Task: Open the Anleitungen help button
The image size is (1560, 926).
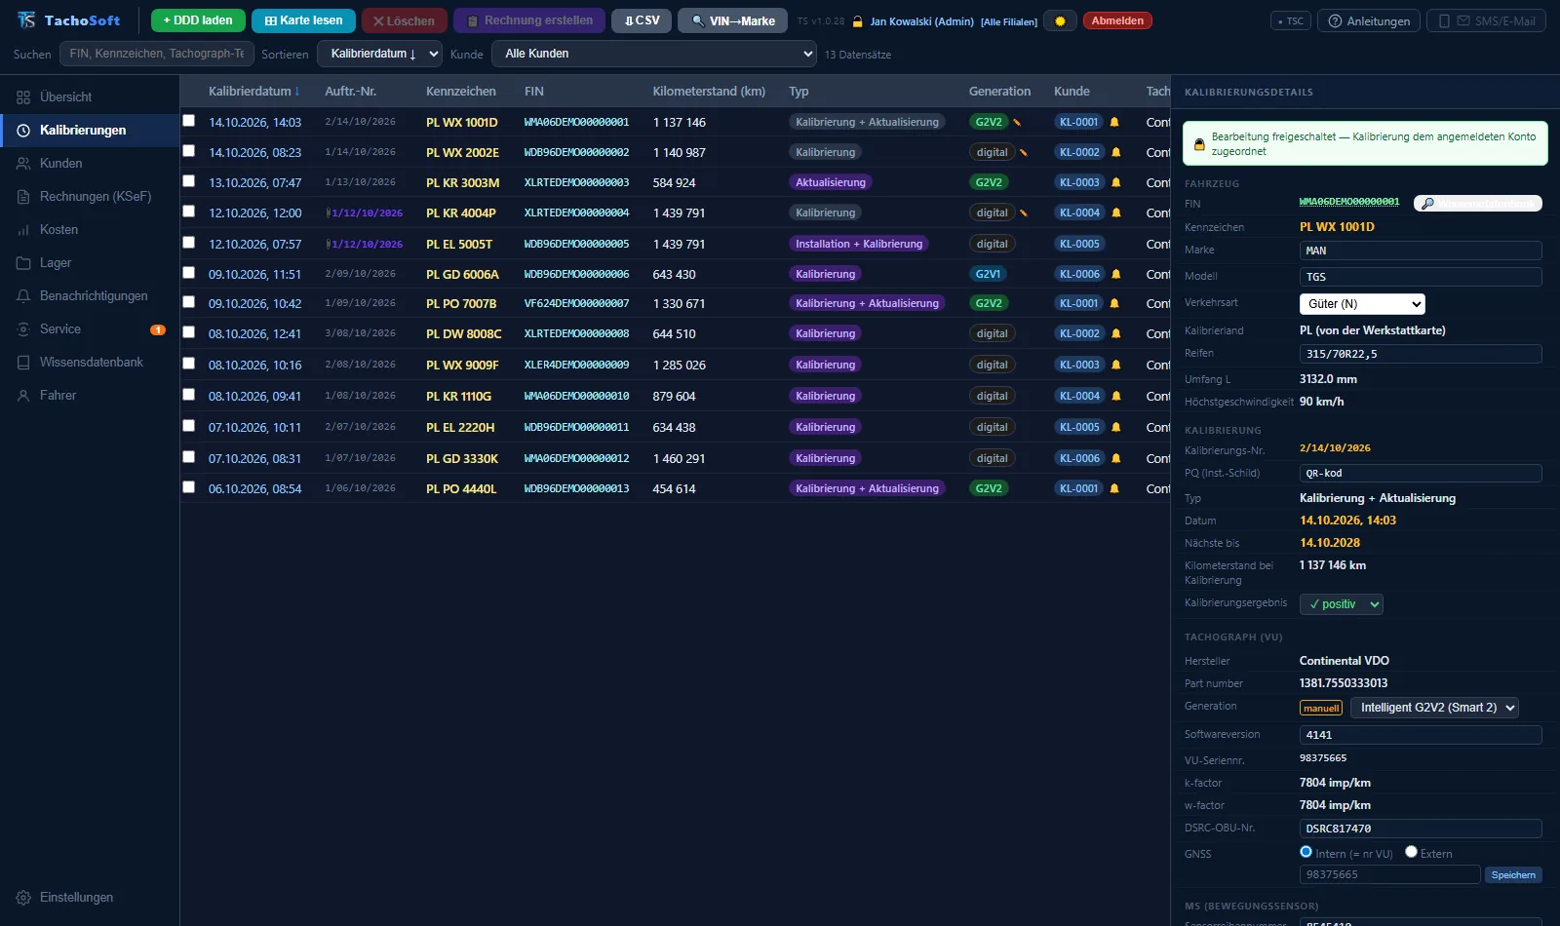Action: click(x=1369, y=20)
